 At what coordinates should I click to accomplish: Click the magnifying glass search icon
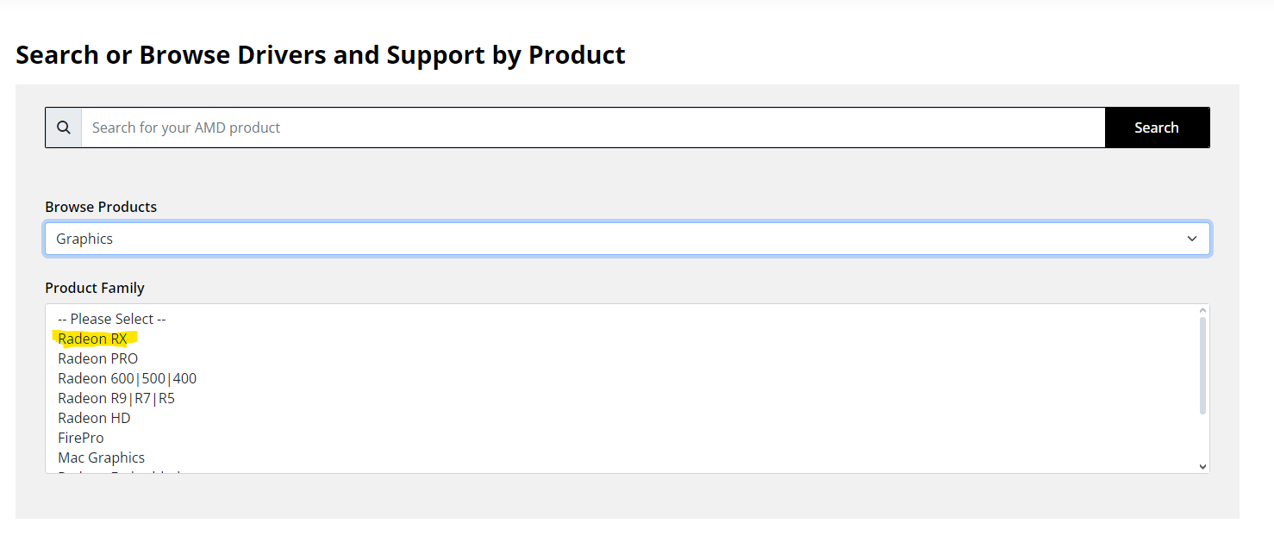(64, 128)
